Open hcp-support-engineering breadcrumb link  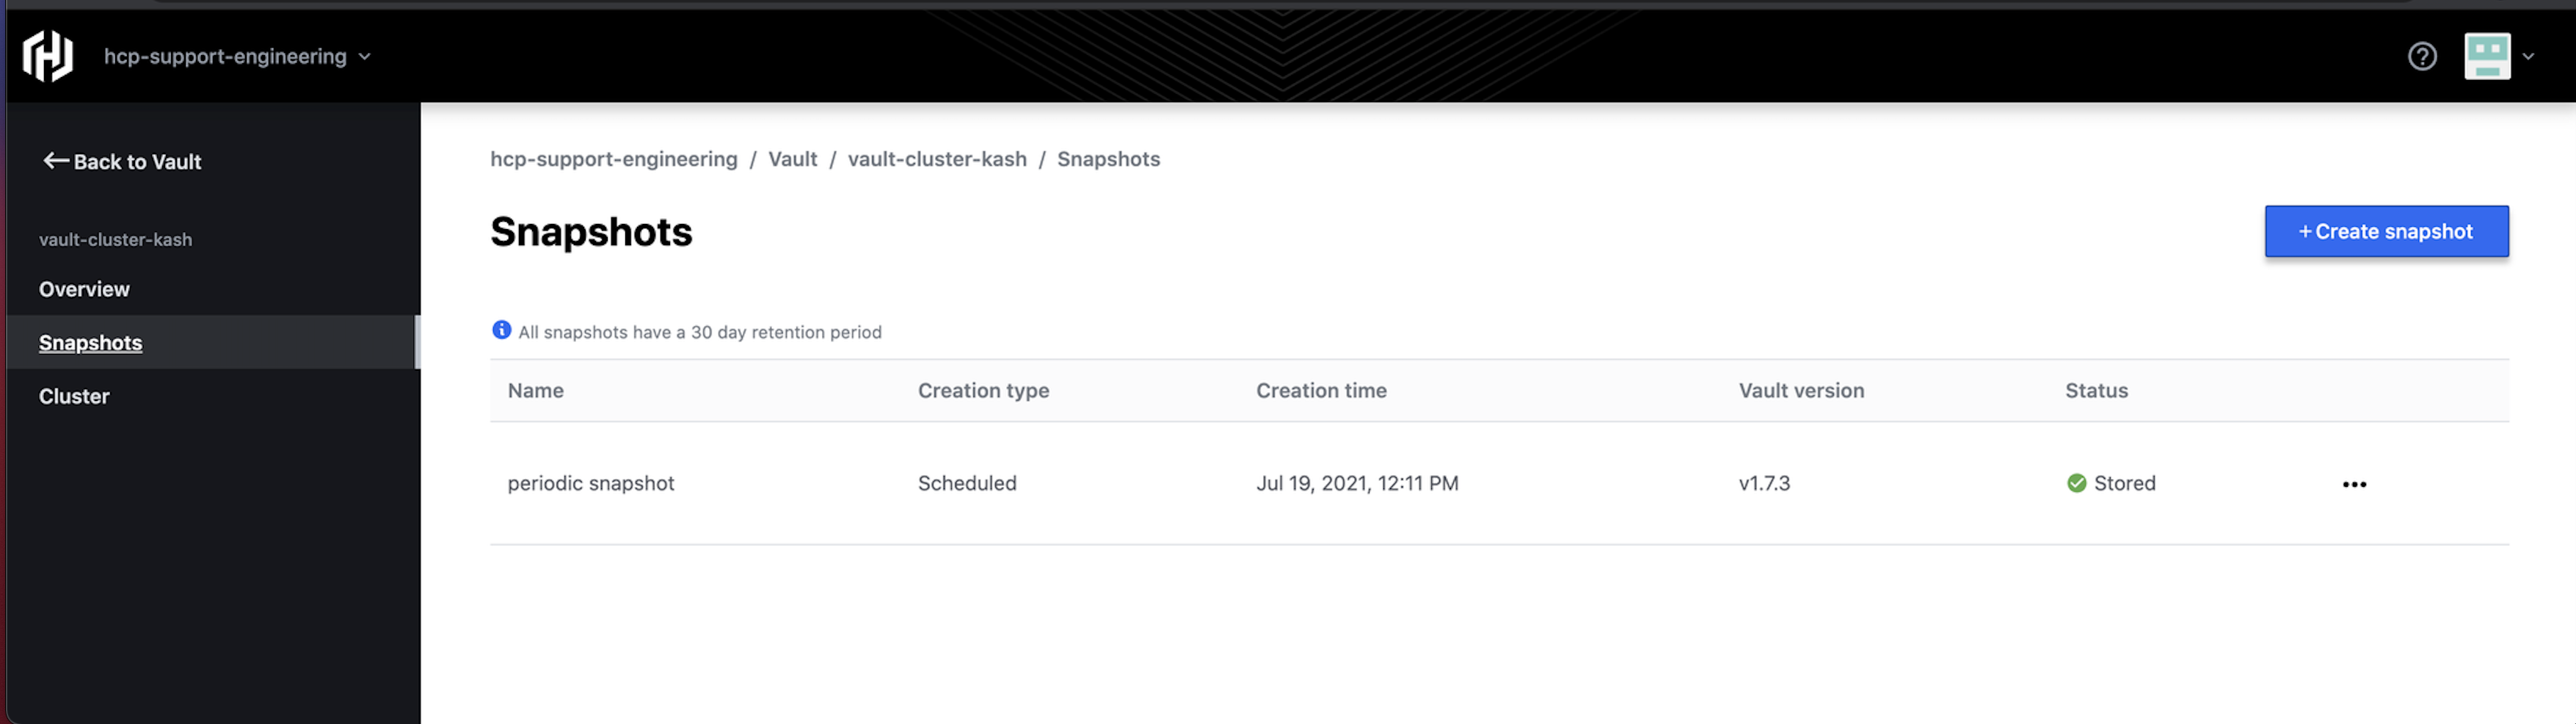[613, 159]
